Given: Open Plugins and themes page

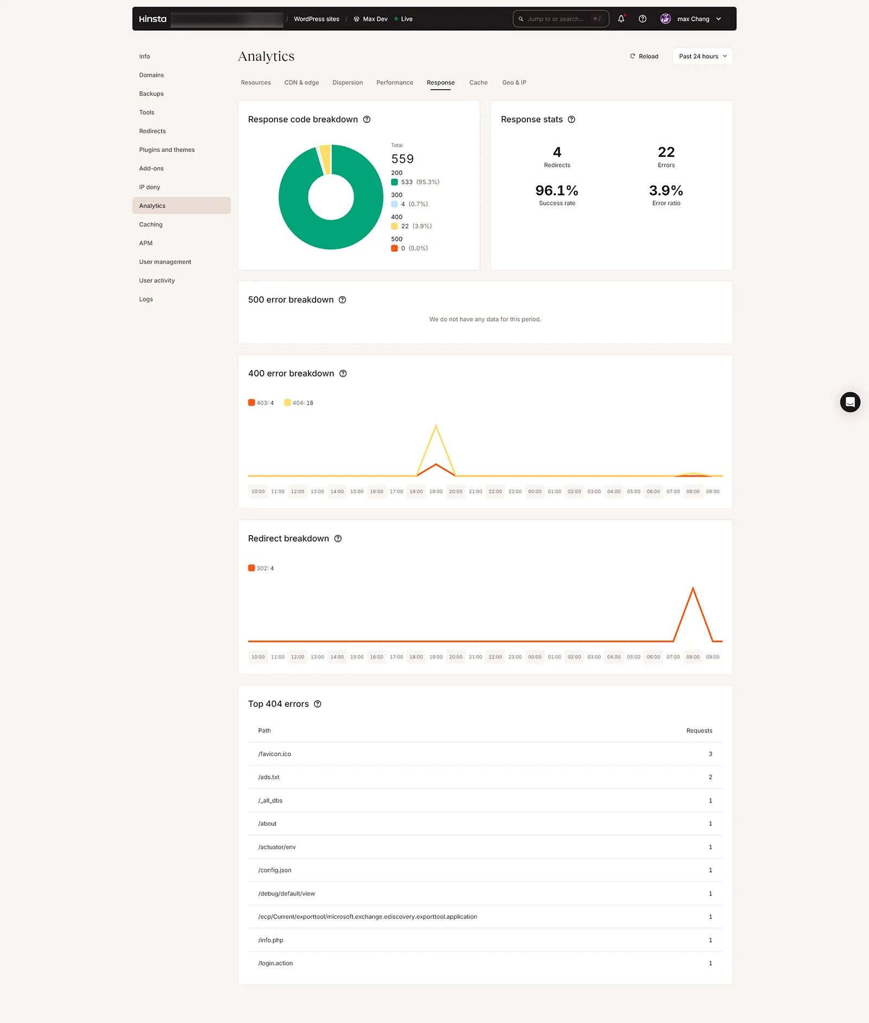Looking at the screenshot, I should [x=167, y=150].
